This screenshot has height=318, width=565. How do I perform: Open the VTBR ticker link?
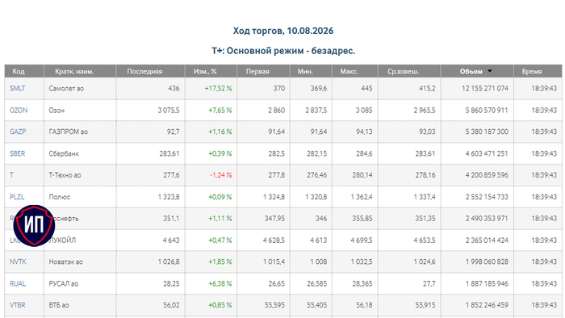[17, 305]
